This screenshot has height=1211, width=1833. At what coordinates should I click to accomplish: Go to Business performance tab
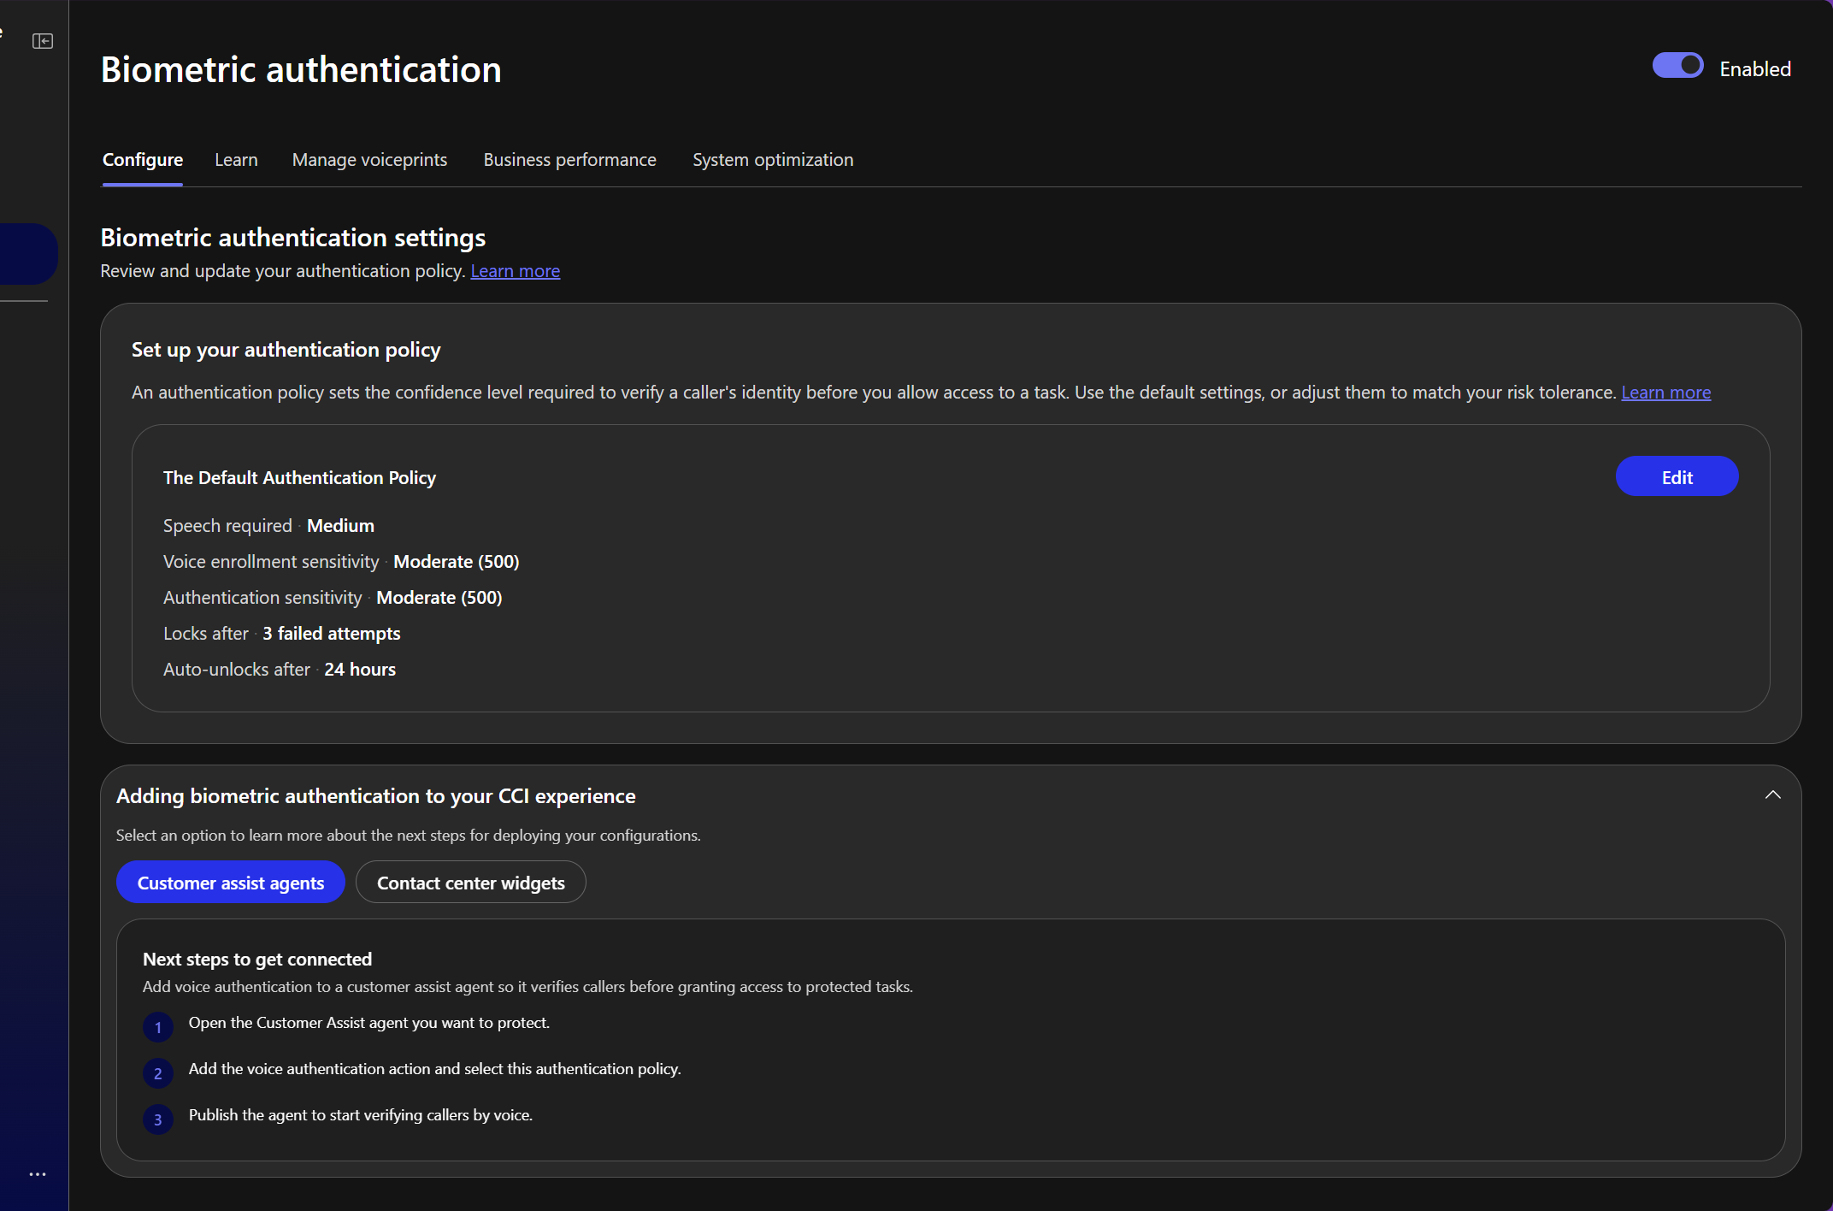point(569,160)
